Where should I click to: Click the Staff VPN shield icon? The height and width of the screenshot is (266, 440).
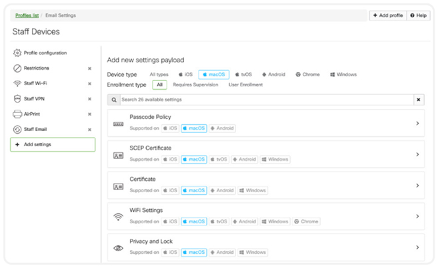point(17,98)
